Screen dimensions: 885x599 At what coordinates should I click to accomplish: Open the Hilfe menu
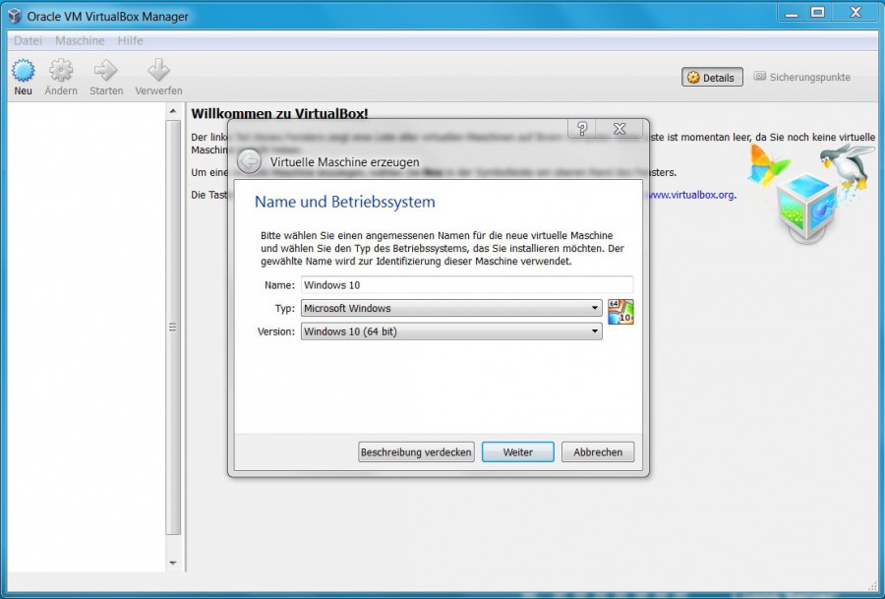pyautogui.click(x=131, y=40)
